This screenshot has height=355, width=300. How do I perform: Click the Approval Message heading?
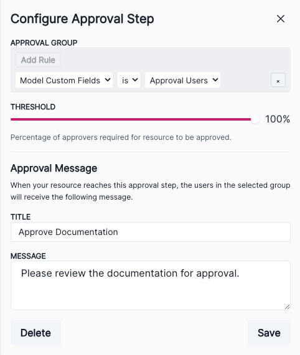coord(54,168)
